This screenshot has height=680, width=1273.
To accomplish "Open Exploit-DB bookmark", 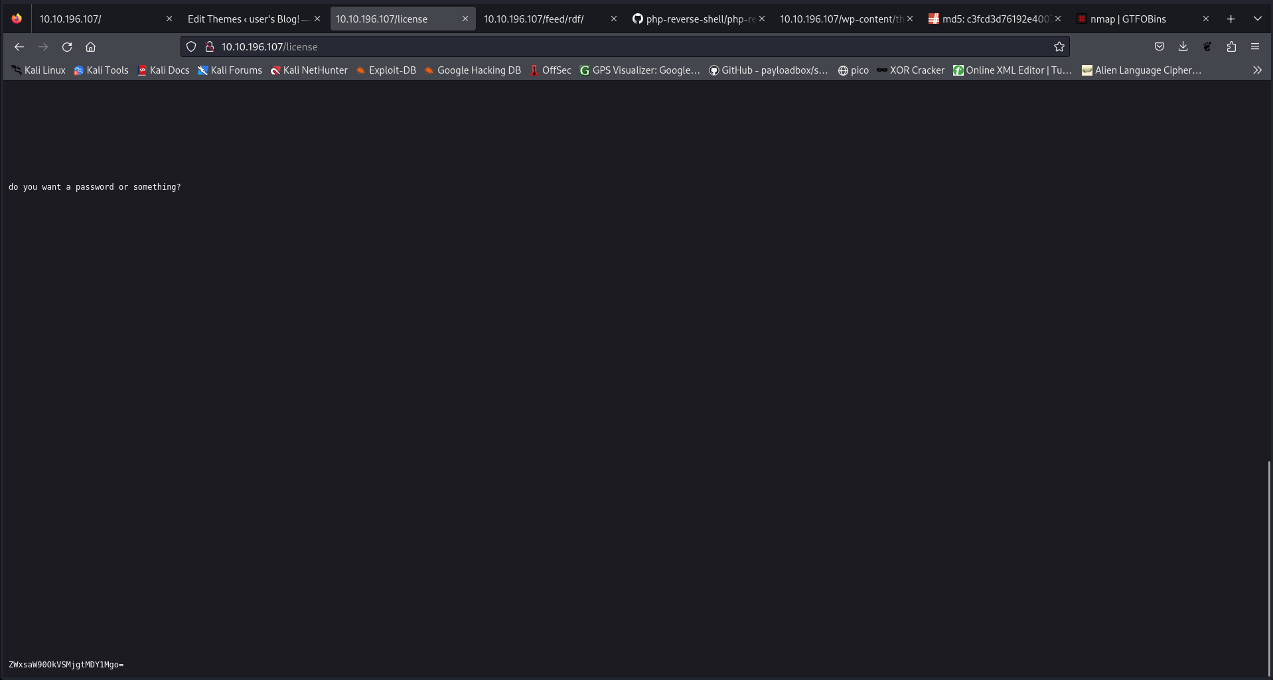I will tap(386, 70).
